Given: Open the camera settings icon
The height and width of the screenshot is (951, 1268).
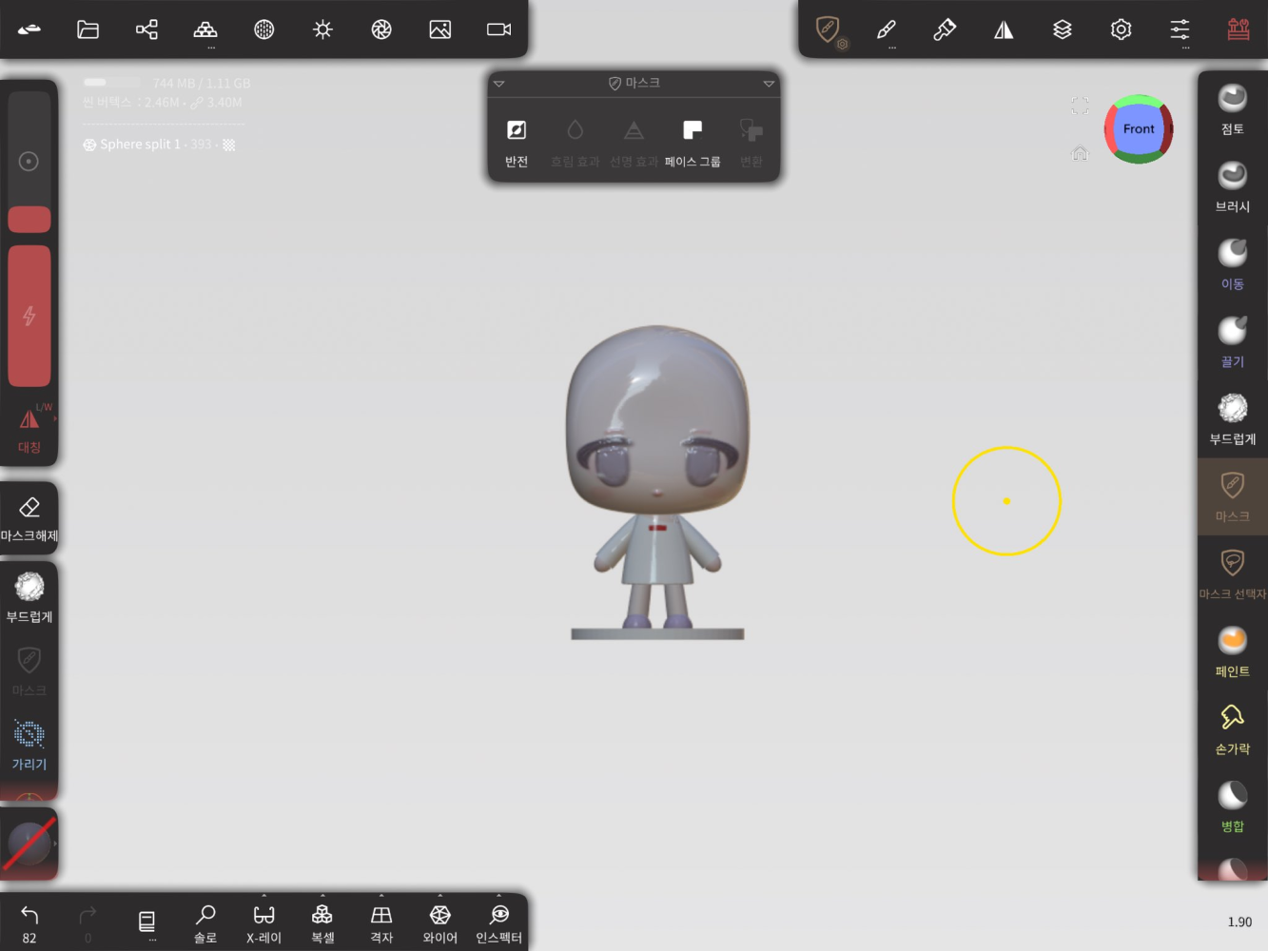Looking at the screenshot, I should click(498, 29).
